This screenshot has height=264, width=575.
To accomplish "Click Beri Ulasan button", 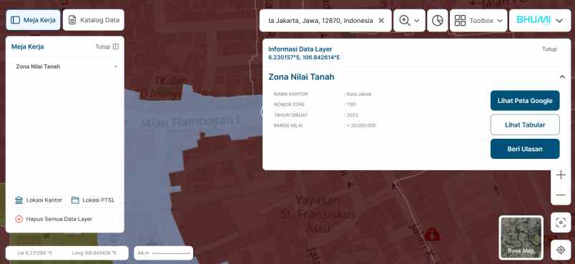I will (525, 149).
